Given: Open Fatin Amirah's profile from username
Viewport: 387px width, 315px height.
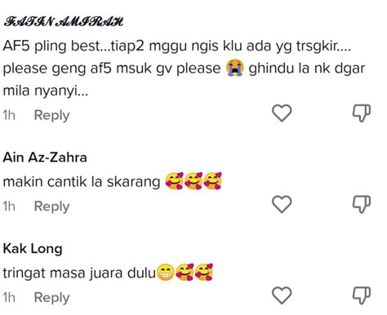Looking at the screenshot, I should (x=63, y=22).
